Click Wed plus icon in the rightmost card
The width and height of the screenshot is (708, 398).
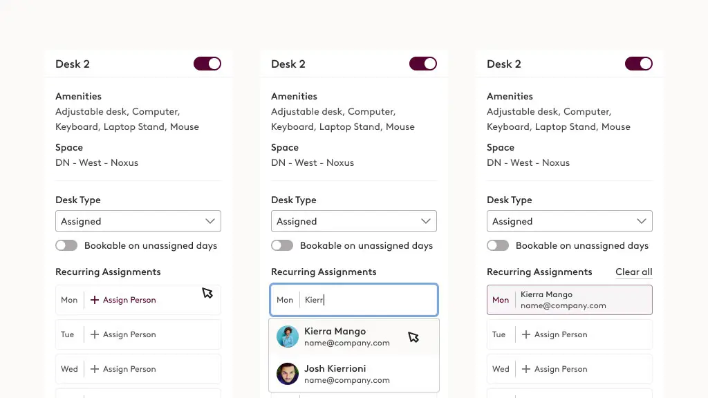pos(526,369)
